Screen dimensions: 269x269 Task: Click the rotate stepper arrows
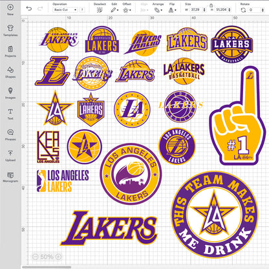point(263,10)
